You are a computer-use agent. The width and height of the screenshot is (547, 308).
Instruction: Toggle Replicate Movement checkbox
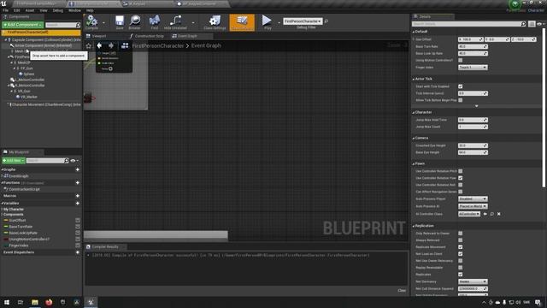(x=461, y=247)
